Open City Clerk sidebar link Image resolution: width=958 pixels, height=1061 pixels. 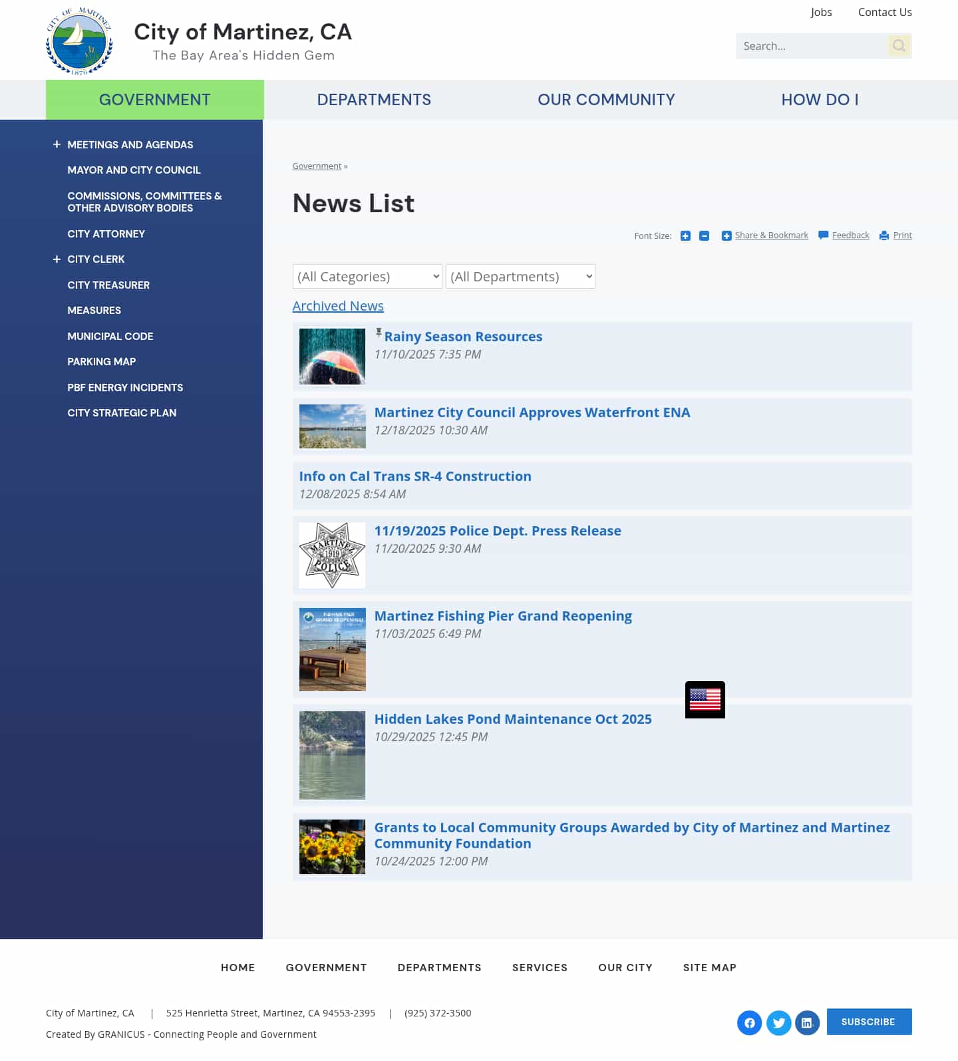[x=96, y=259]
